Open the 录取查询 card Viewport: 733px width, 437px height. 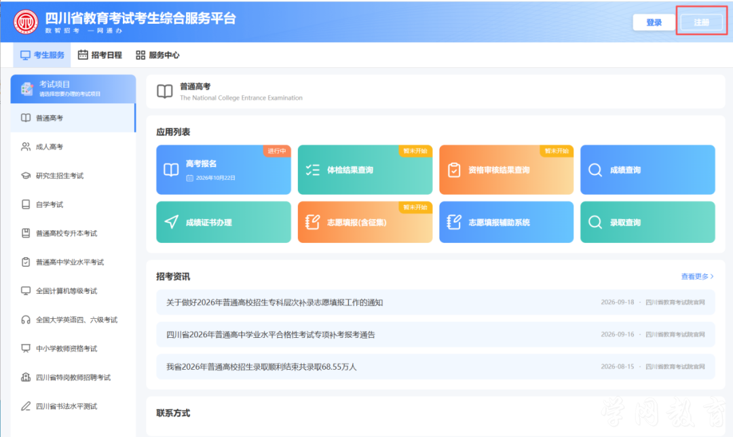pyautogui.click(x=647, y=222)
